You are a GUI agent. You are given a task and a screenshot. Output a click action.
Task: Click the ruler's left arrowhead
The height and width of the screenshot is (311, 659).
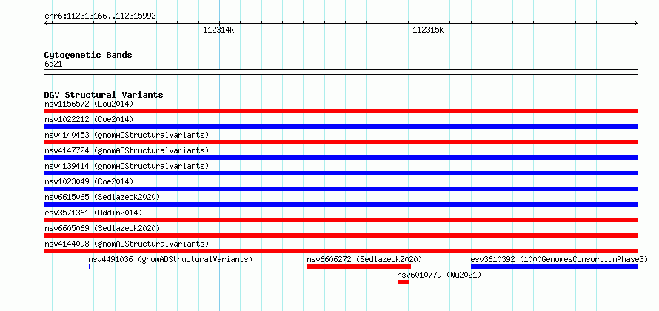[x=46, y=24]
